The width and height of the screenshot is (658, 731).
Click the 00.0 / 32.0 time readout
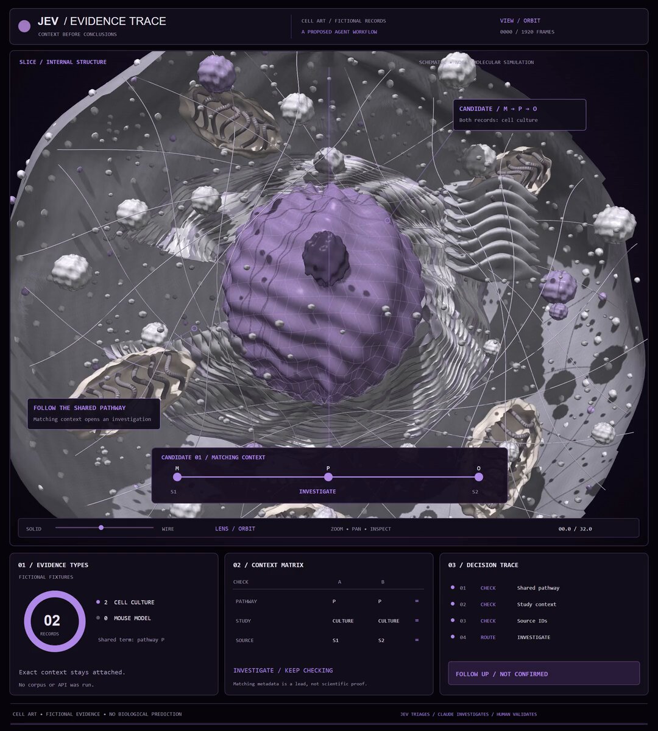575,529
